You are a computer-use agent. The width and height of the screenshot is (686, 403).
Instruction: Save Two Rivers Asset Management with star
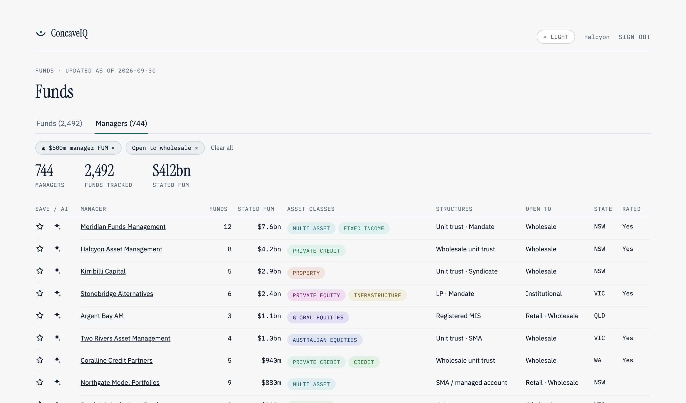click(40, 338)
